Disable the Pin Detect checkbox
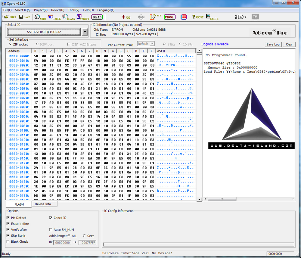 (8, 218)
